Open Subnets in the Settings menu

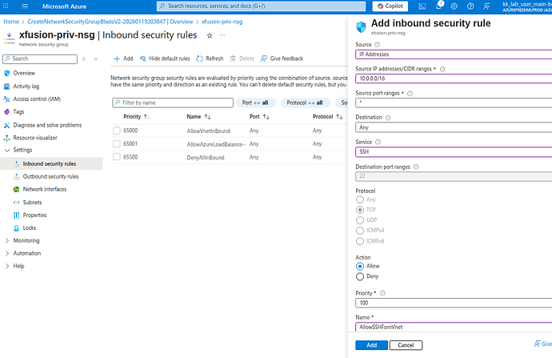pyautogui.click(x=32, y=203)
